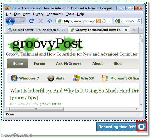Click the window resize grip in status bar
Image resolution: width=151 pixels, height=138 pixels.
[142, 116]
